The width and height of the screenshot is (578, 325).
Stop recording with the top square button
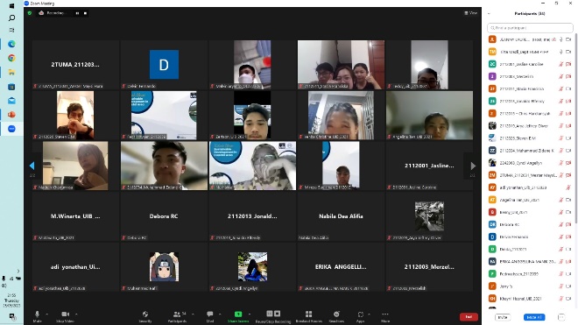coord(85,13)
